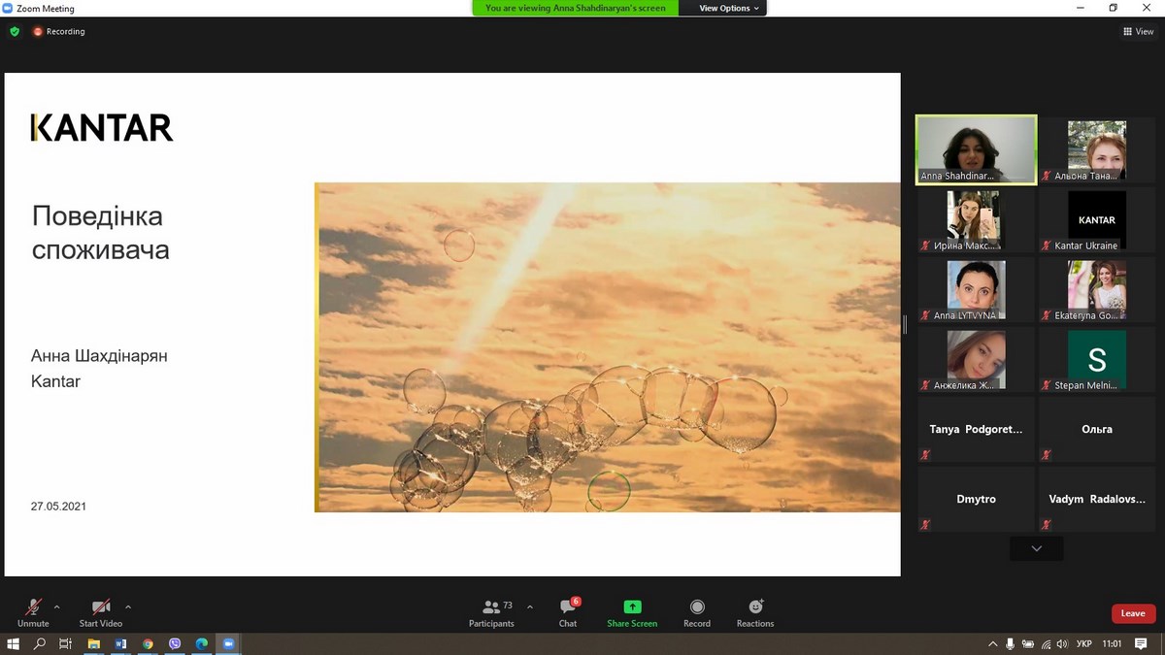This screenshot has width=1165, height=655.
Task: Open Microsoft Word from the taskbar
Action: click(x=121, y=643)
